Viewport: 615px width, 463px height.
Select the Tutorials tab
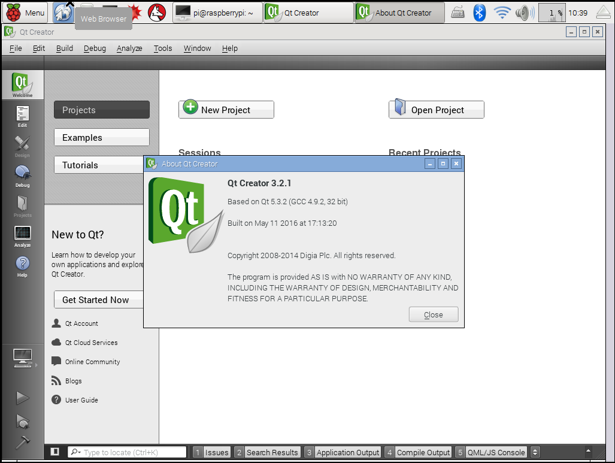99,165
